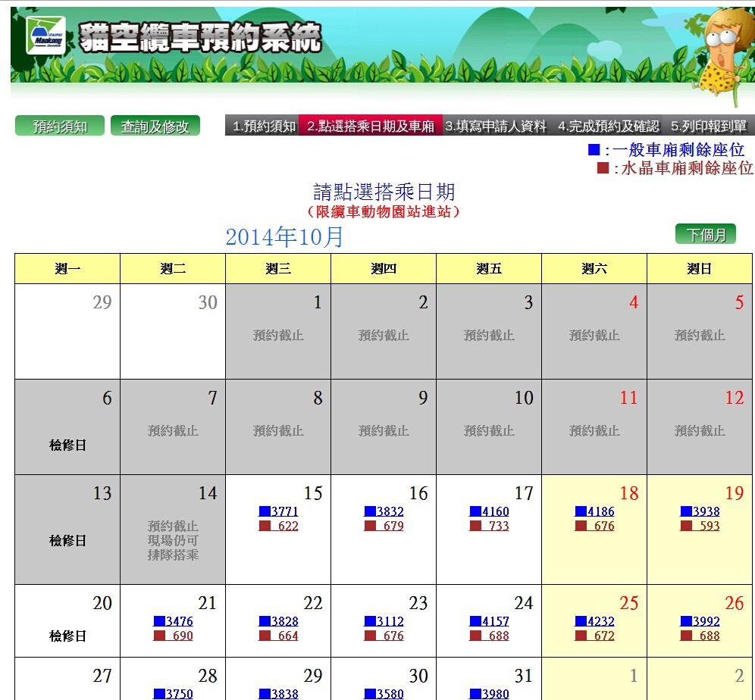Choose regular cabin seats 3771 on the 15th

tap(278, 511)
